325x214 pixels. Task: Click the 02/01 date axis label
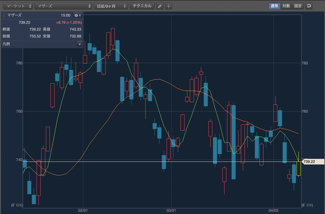coord(83,210)
